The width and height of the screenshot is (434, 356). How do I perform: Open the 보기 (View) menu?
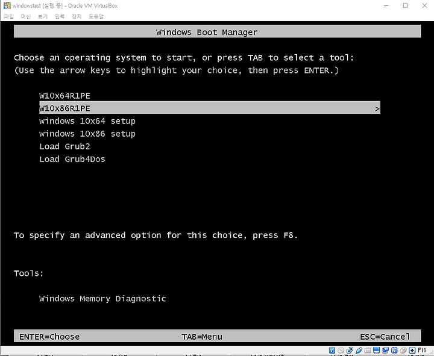click(x=43, y=17)
